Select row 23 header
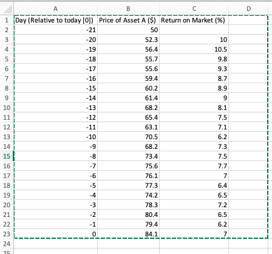 pyautogui.click(x=7, y=234)
